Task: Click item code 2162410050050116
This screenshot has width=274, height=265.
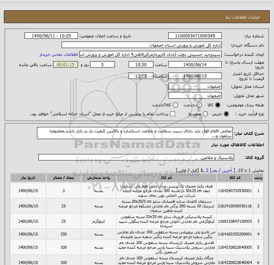Action: tap(235, 206)
